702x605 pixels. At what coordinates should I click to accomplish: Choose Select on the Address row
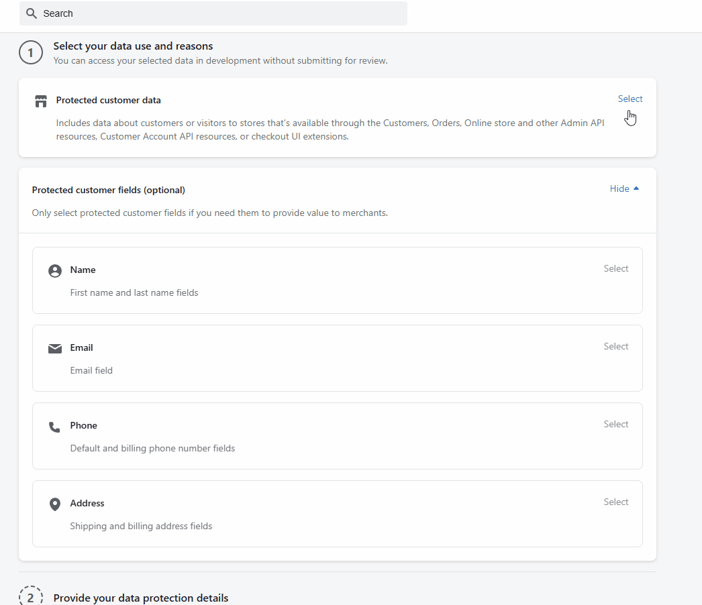pyautogui.click(x=615, y=502)
